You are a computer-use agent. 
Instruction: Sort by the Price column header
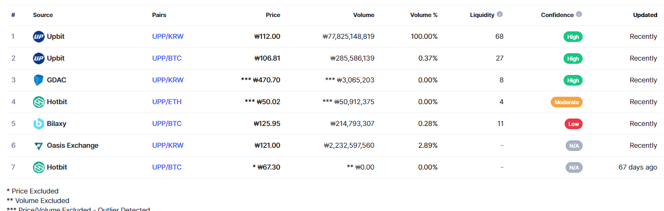pyautogui.click(x=273, y=15)
